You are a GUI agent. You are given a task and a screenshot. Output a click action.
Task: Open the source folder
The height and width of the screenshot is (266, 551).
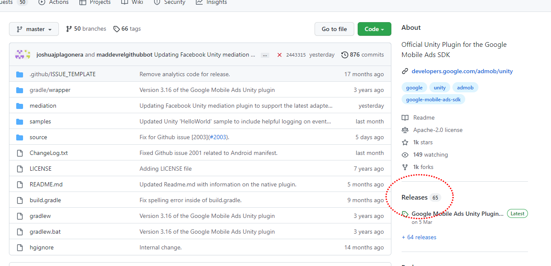[38, 137]
